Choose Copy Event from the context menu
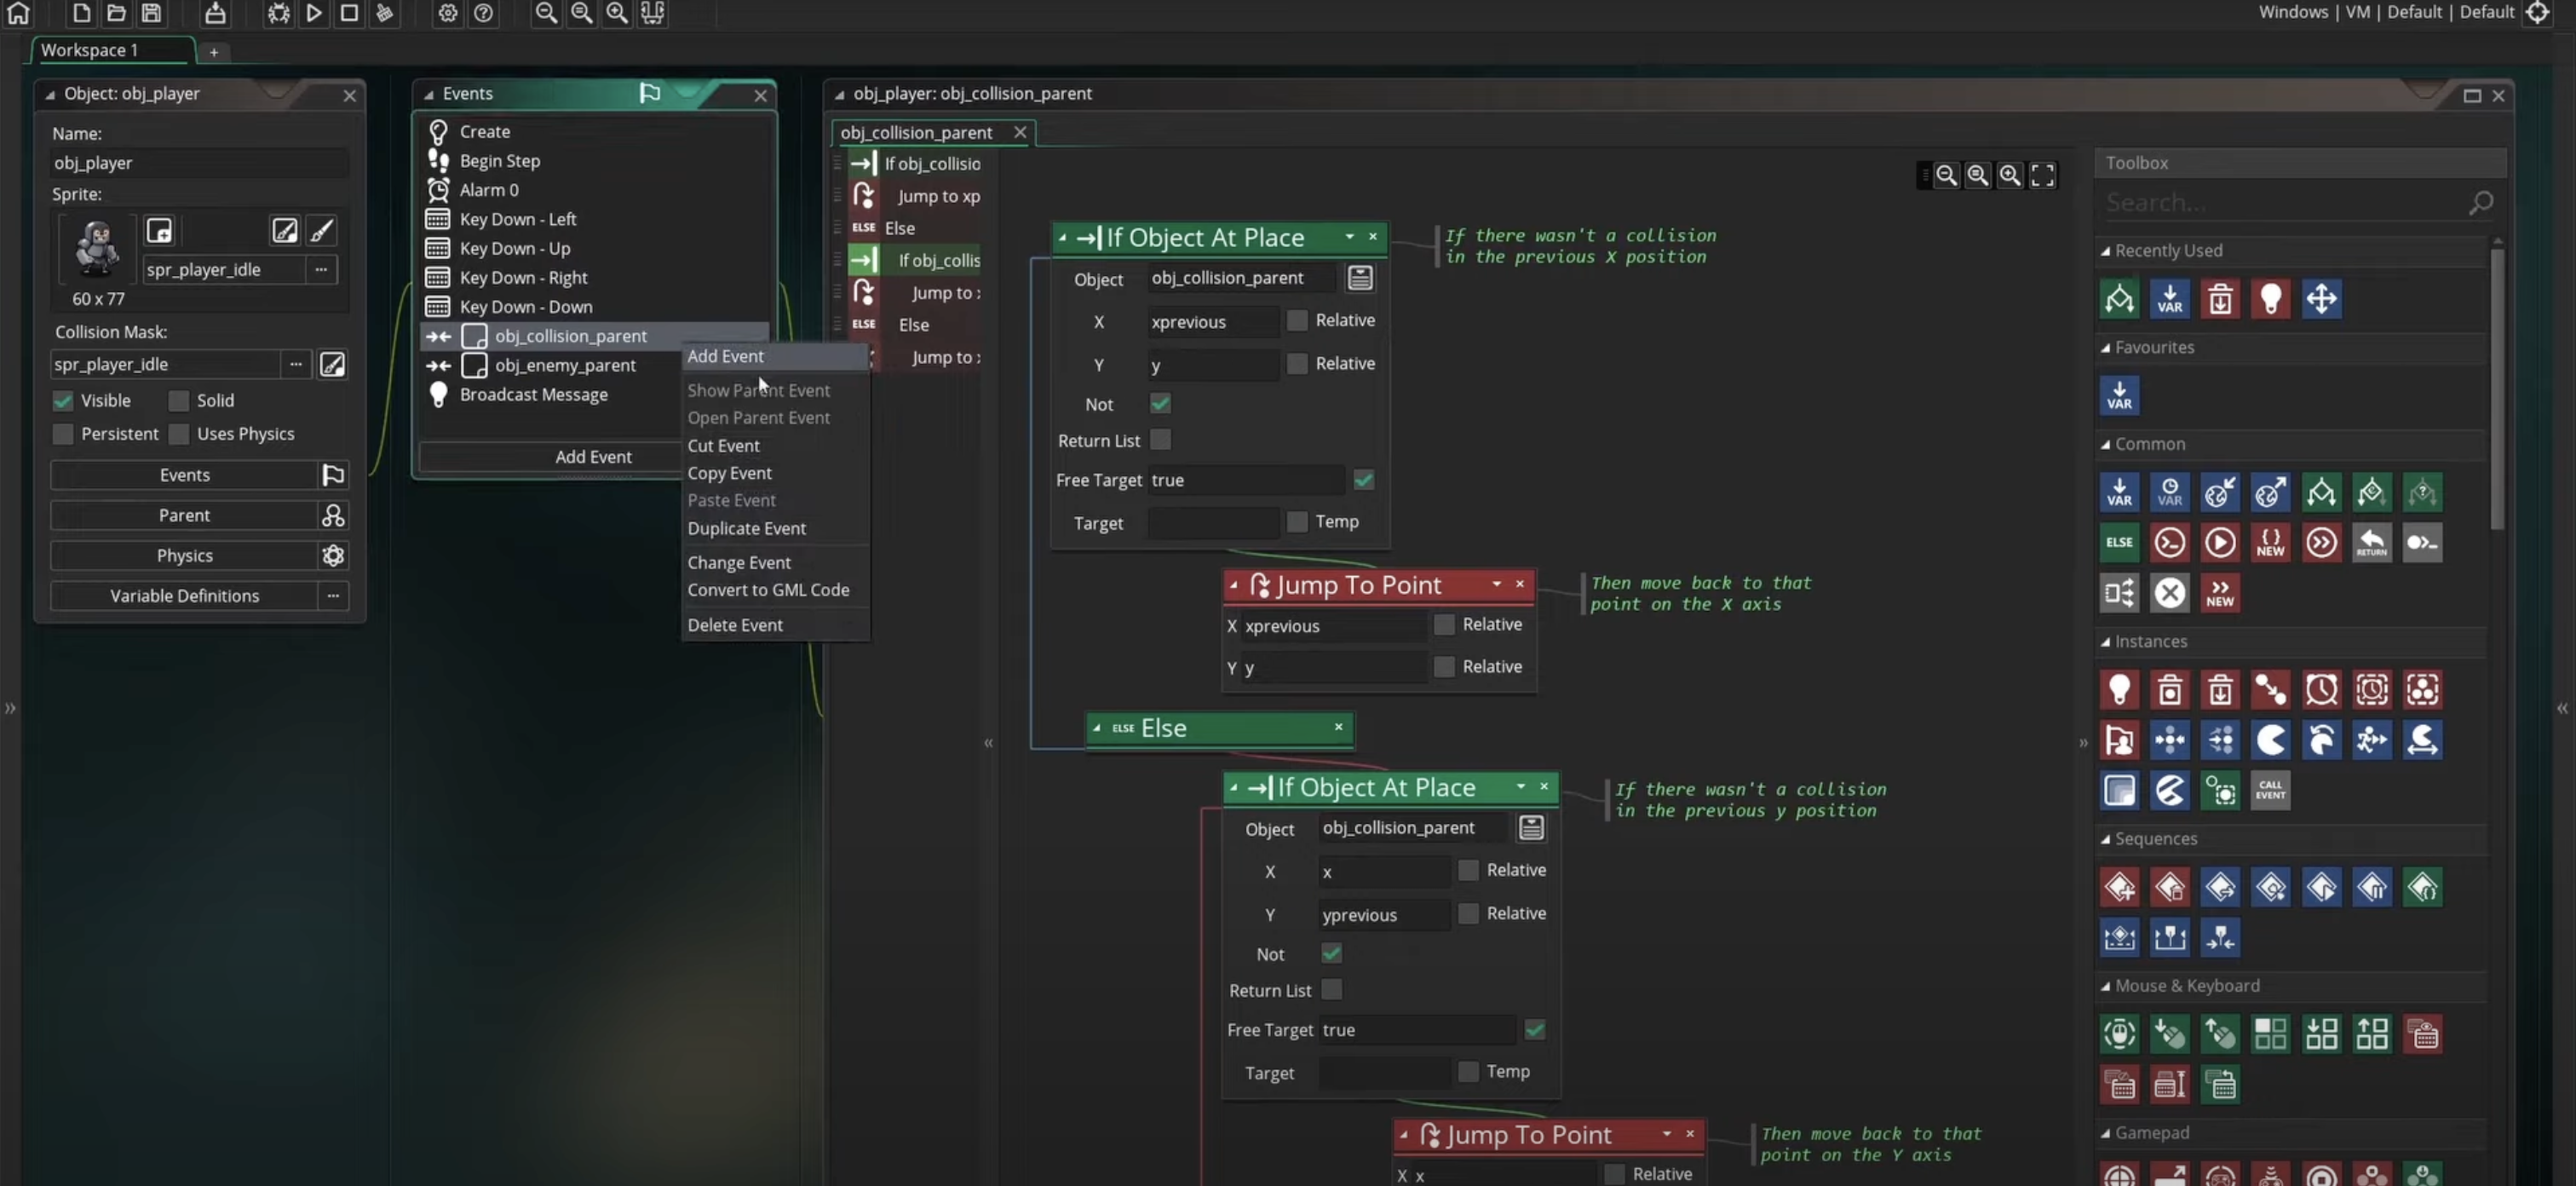The height and width of the screenshot is (1186, 2576). [x=730, y=473]
